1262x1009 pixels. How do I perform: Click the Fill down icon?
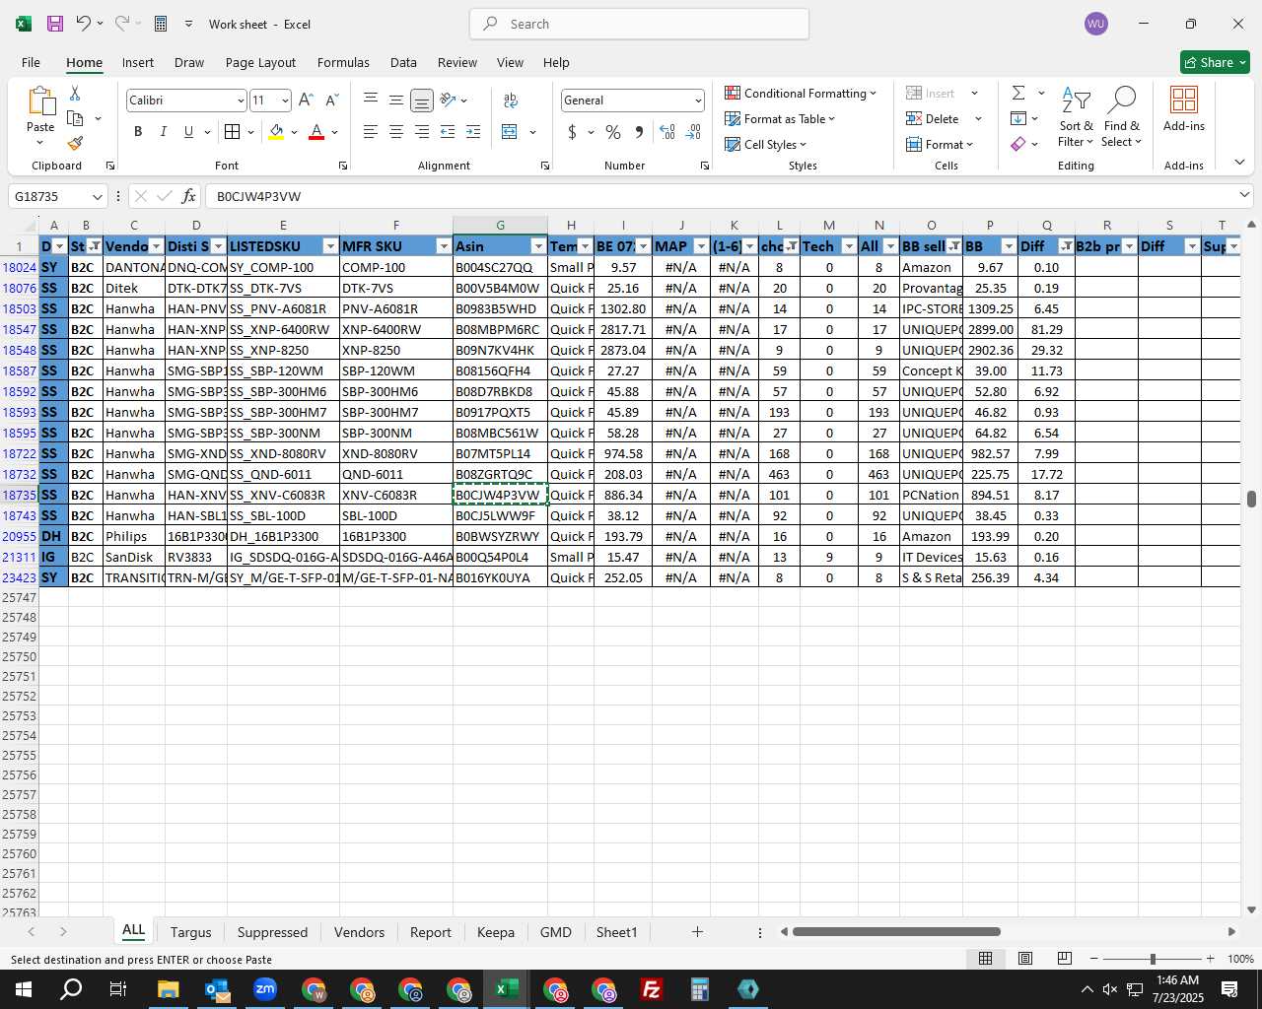point(1018,118)
